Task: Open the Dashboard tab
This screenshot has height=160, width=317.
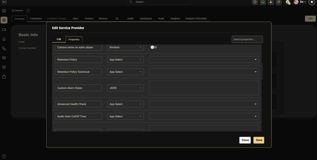Action: pos(146,18)
